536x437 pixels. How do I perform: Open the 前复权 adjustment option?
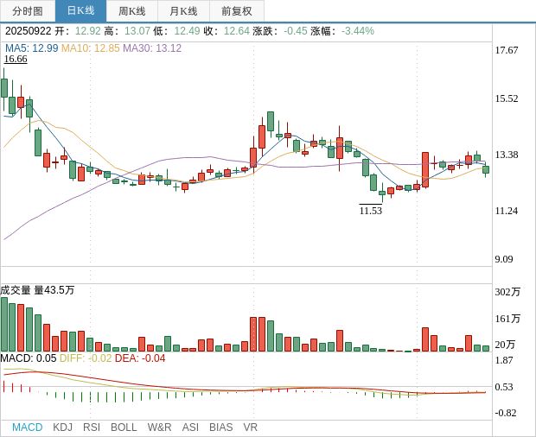tap(236, 11)
